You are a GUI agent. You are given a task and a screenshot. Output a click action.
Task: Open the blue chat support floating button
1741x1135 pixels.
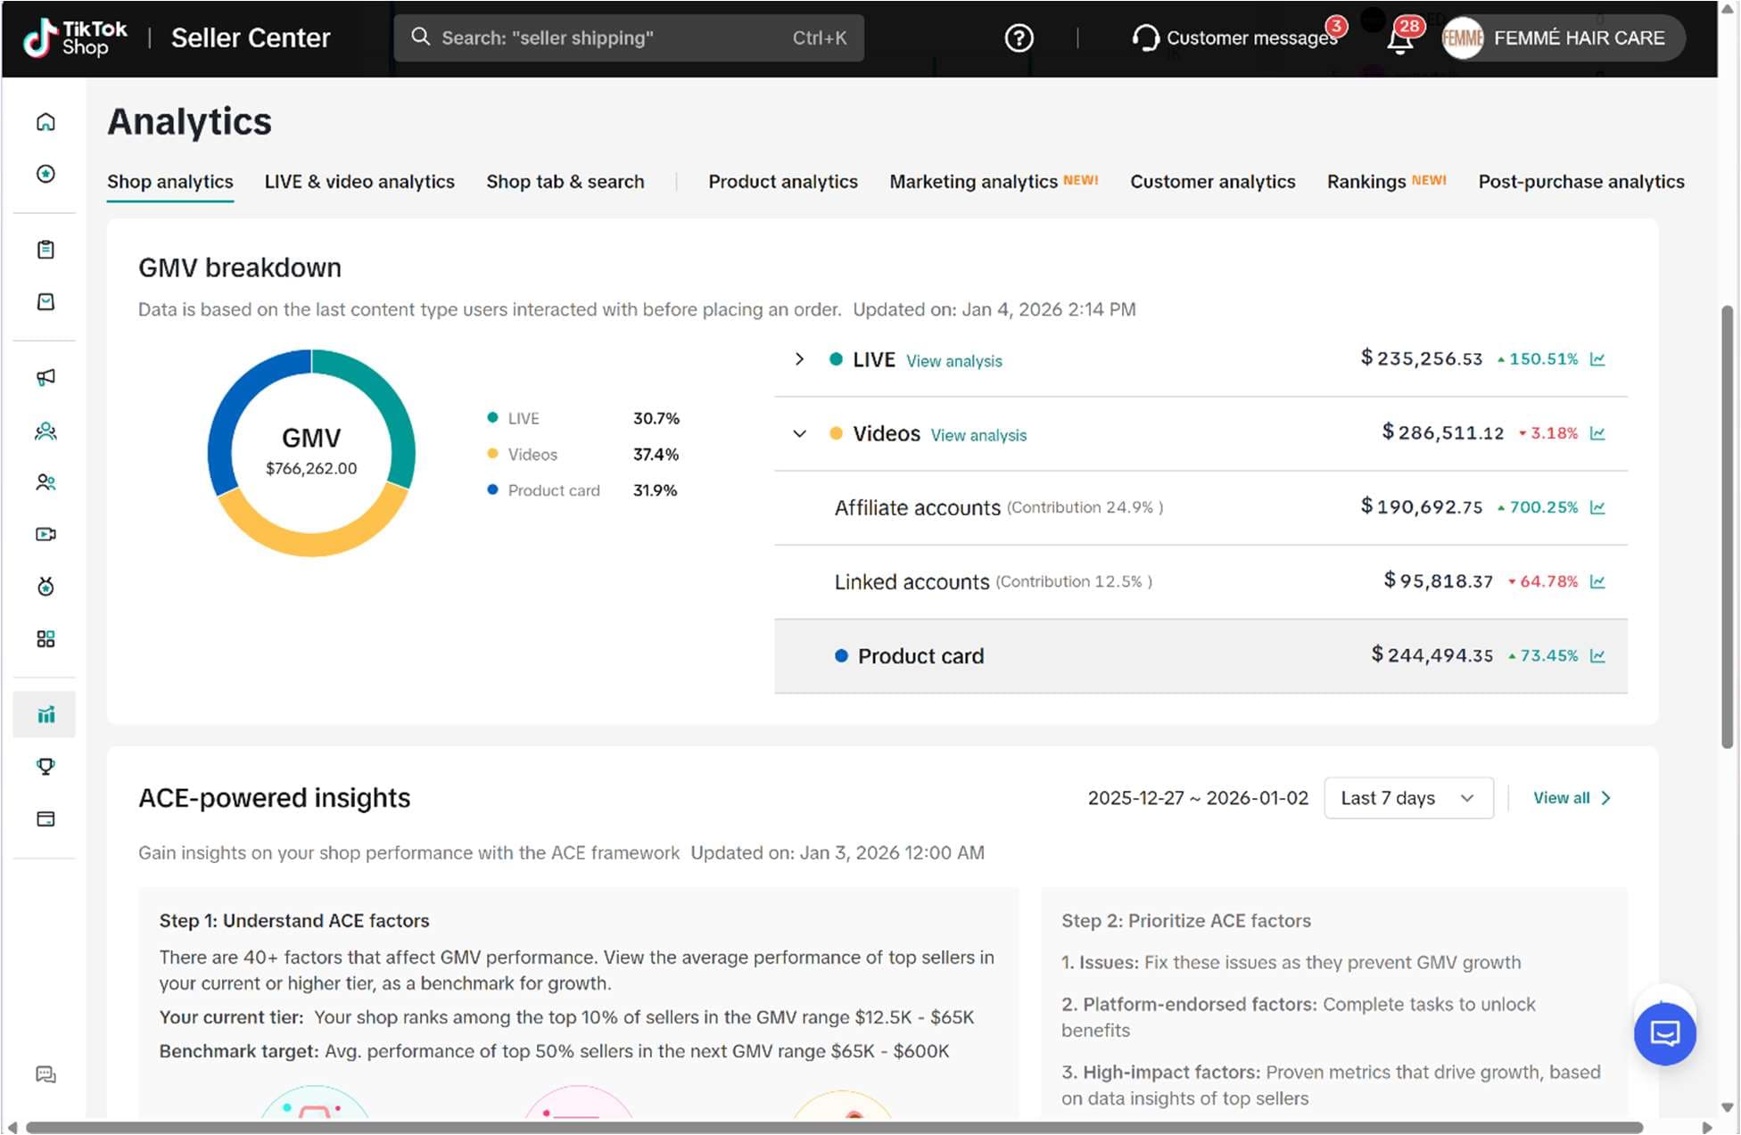tap(1664, 1033)
